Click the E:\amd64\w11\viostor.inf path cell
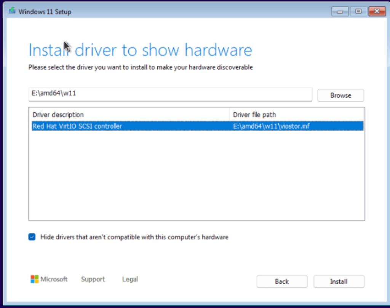This screenshot has height=308, width=390. pos(271,126)
